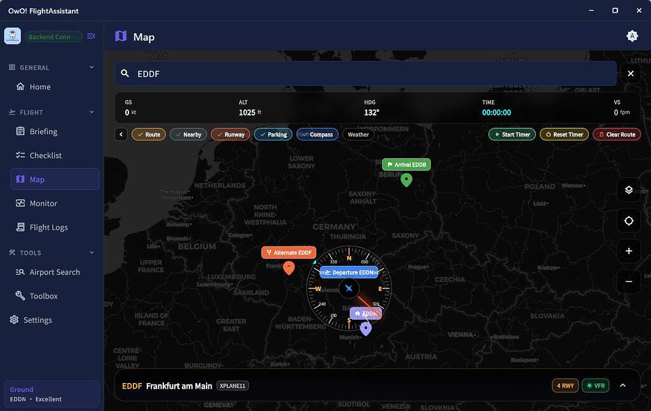This screenshot has width=651, height=411.
Task: Click the Backend Connection status badge
Action: pyautogui.click(x=53, y=36)
